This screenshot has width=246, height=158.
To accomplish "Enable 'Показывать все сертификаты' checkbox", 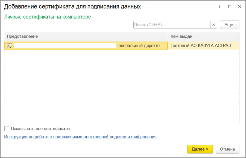I will [x=7, y=129].
